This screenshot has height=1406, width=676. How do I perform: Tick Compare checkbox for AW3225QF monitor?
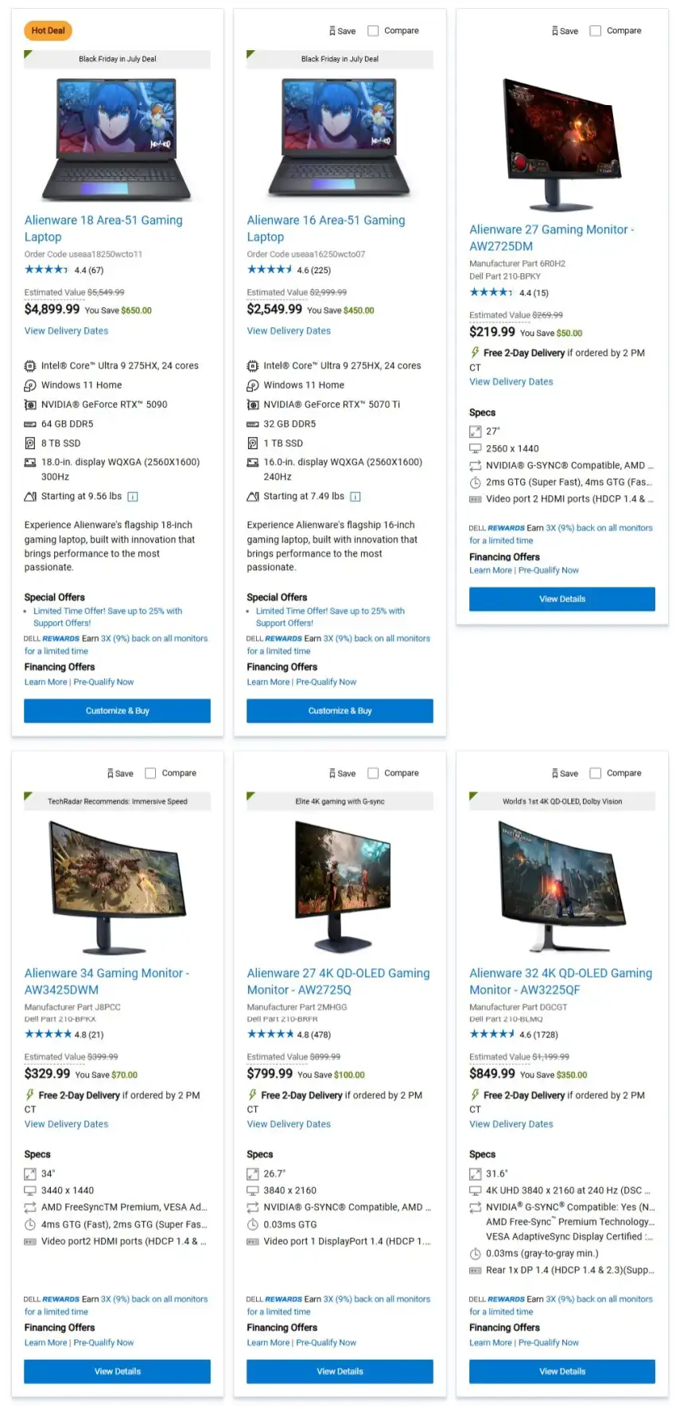click(595, 773)
